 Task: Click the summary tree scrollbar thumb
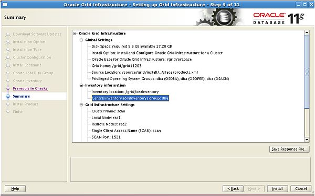[x=307, y=72]
